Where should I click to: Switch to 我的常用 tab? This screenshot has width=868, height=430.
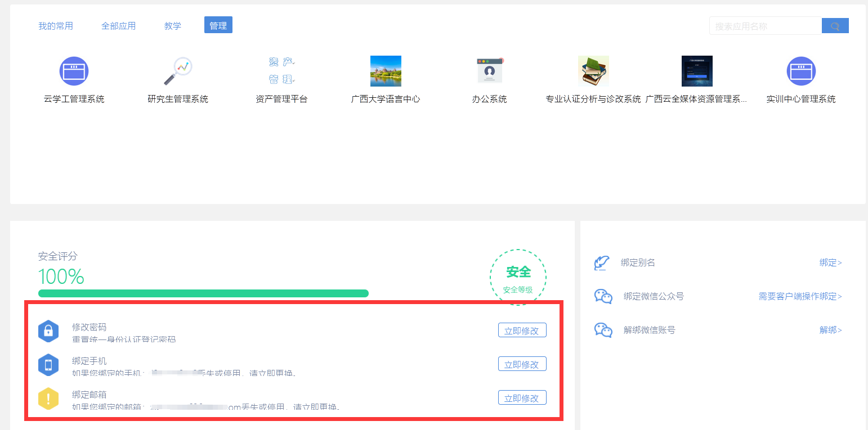point(56,26)
